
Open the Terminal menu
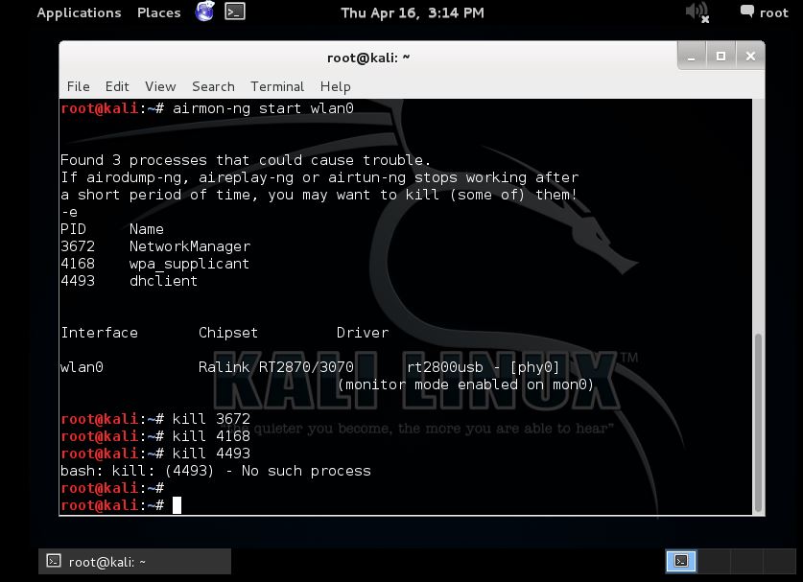(x=277, y=86)
